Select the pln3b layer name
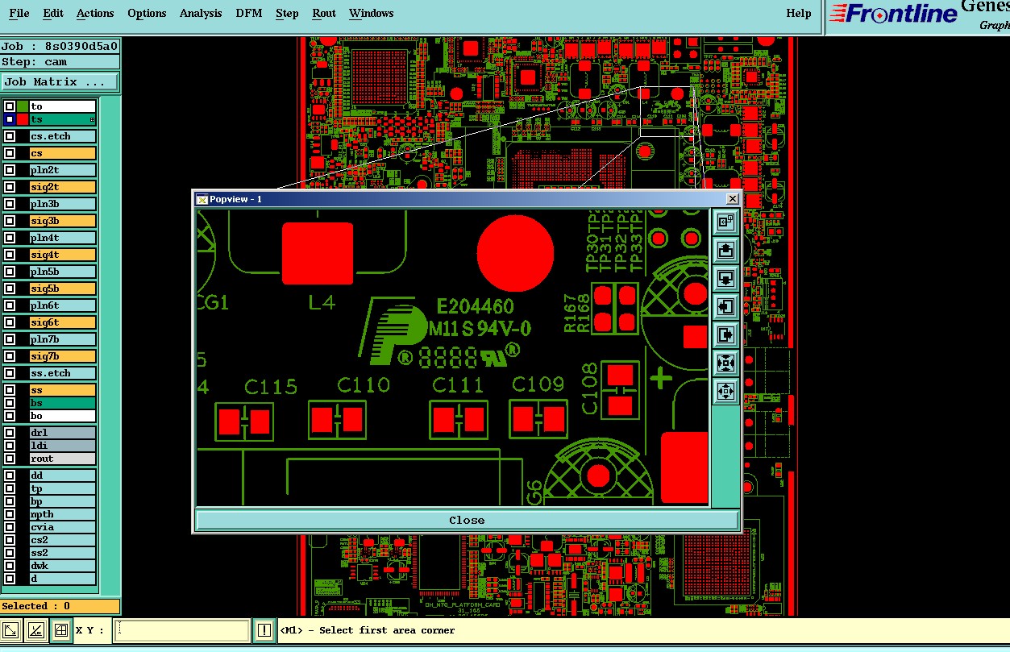1010x652 pixels. point(63,204)
